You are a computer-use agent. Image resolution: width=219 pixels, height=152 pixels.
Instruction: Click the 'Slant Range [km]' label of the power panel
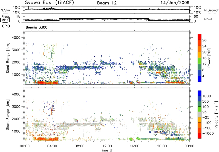(8, 58)
